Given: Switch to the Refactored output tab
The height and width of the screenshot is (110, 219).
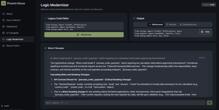Looking at the screenshot, I should coord(156,24).
